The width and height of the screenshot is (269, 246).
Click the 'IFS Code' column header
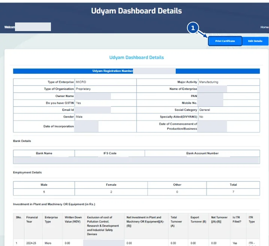pyautogui.click(x=110, y=153)
